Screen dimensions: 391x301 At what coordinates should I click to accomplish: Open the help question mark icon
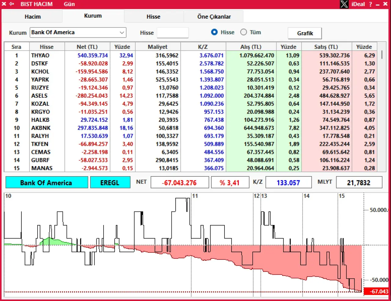point(370,4)
